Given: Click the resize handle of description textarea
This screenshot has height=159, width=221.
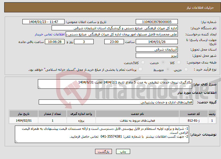Looking at the screenshot, I should click(x=39, y=87).
